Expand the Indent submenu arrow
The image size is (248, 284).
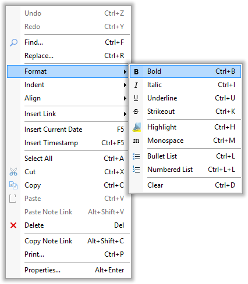click(125, 85)
